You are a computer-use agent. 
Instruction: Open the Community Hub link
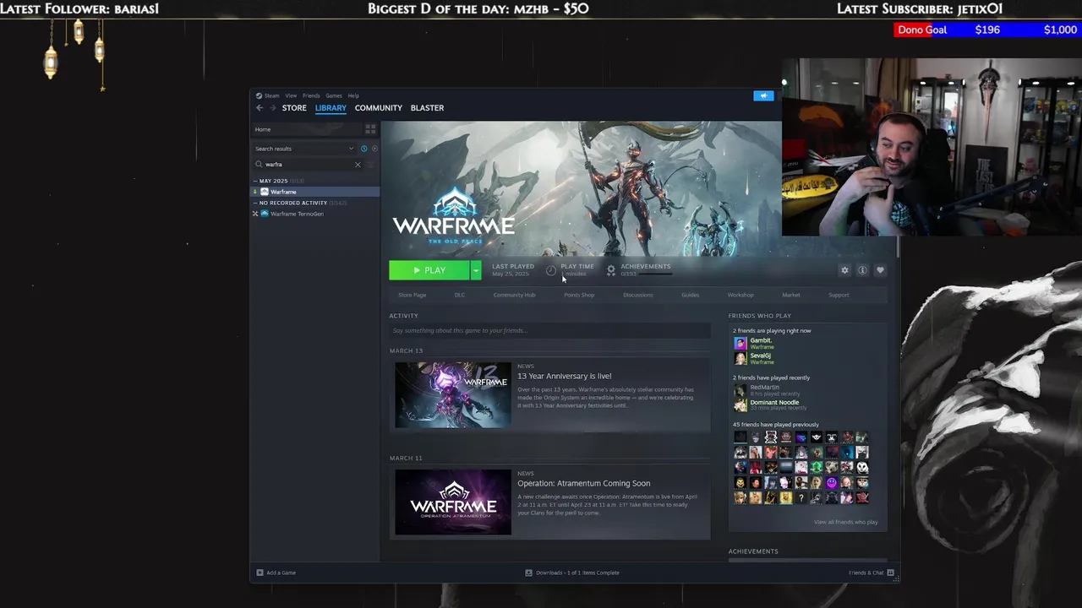tap(514, 295)
